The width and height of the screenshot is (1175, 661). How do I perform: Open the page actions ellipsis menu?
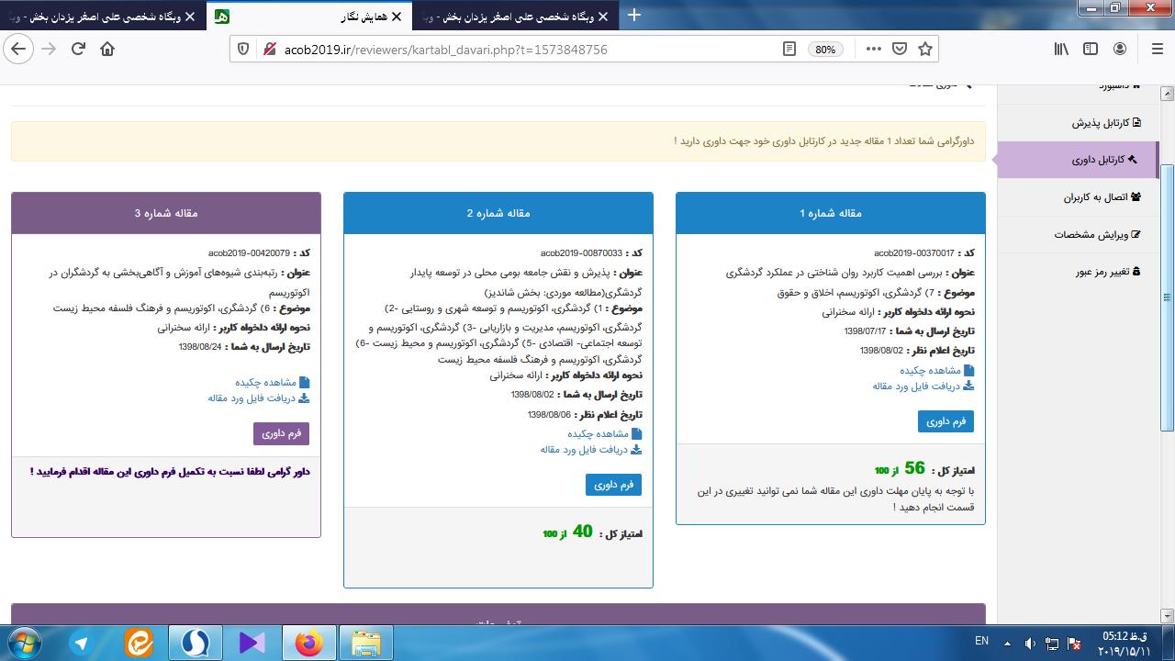(873, 49)
